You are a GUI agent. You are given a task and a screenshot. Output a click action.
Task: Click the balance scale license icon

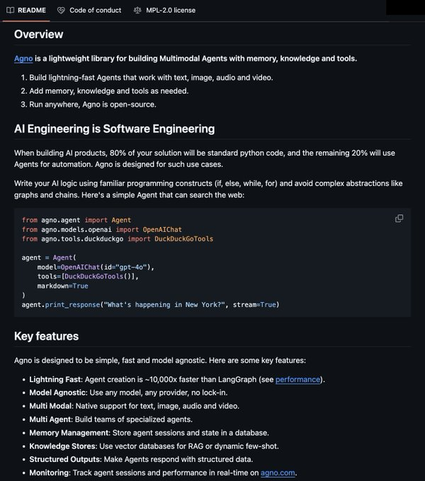tap(137, 11)
